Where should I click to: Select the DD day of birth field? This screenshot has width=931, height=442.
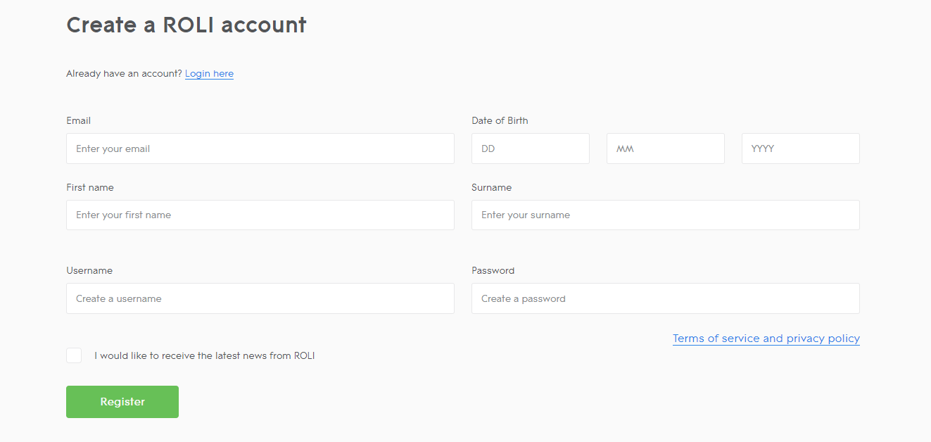[x=531, y=149]
